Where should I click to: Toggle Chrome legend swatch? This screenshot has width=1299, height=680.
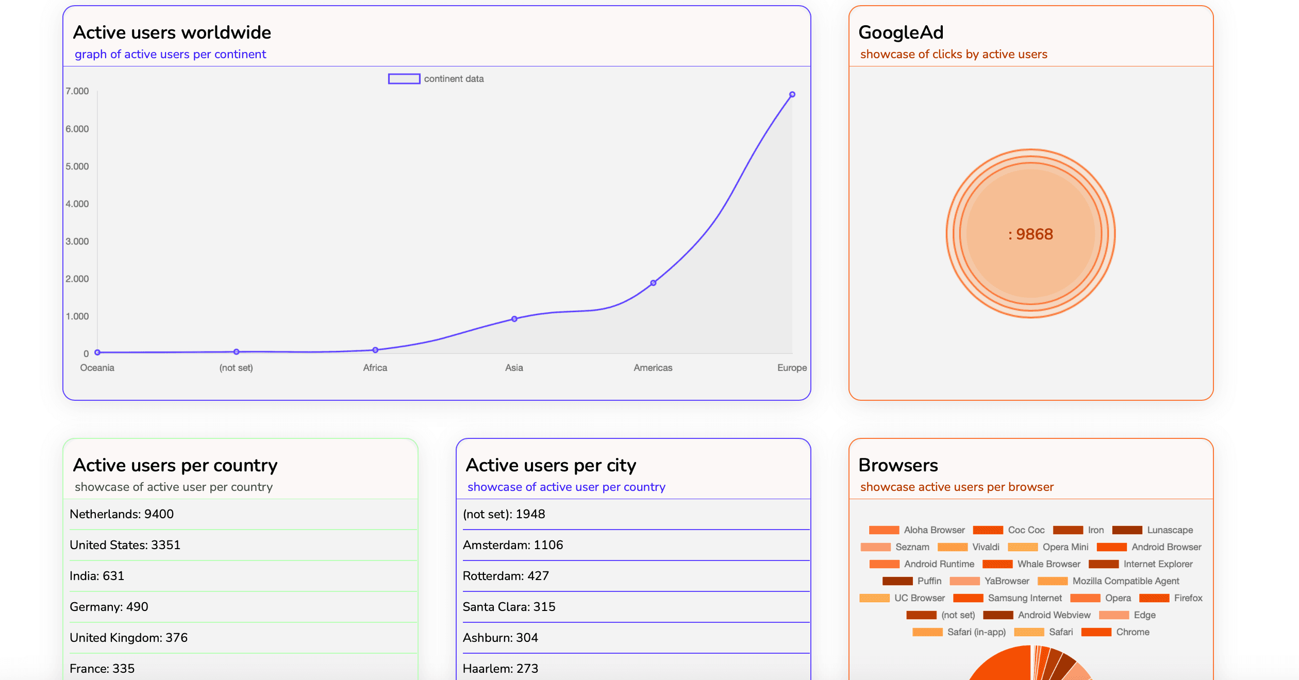(1096, 632)
